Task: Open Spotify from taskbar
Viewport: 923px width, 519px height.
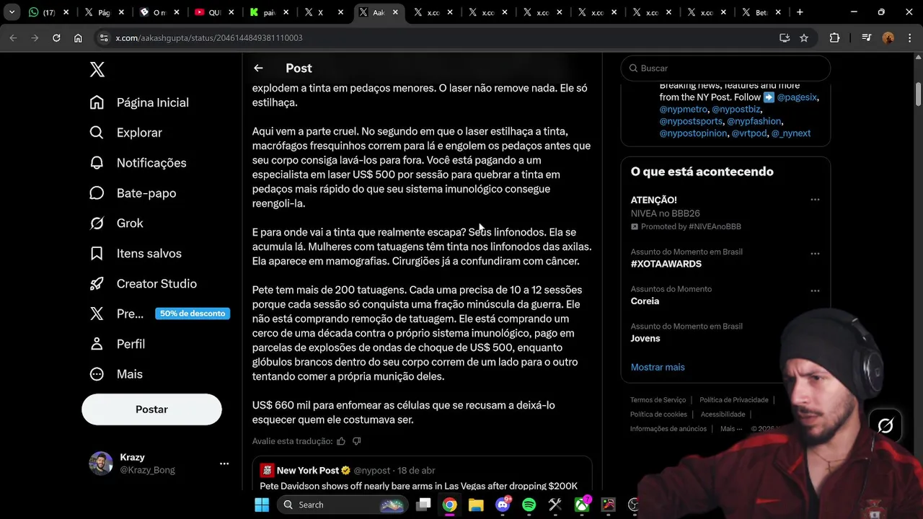Action: 529,505
